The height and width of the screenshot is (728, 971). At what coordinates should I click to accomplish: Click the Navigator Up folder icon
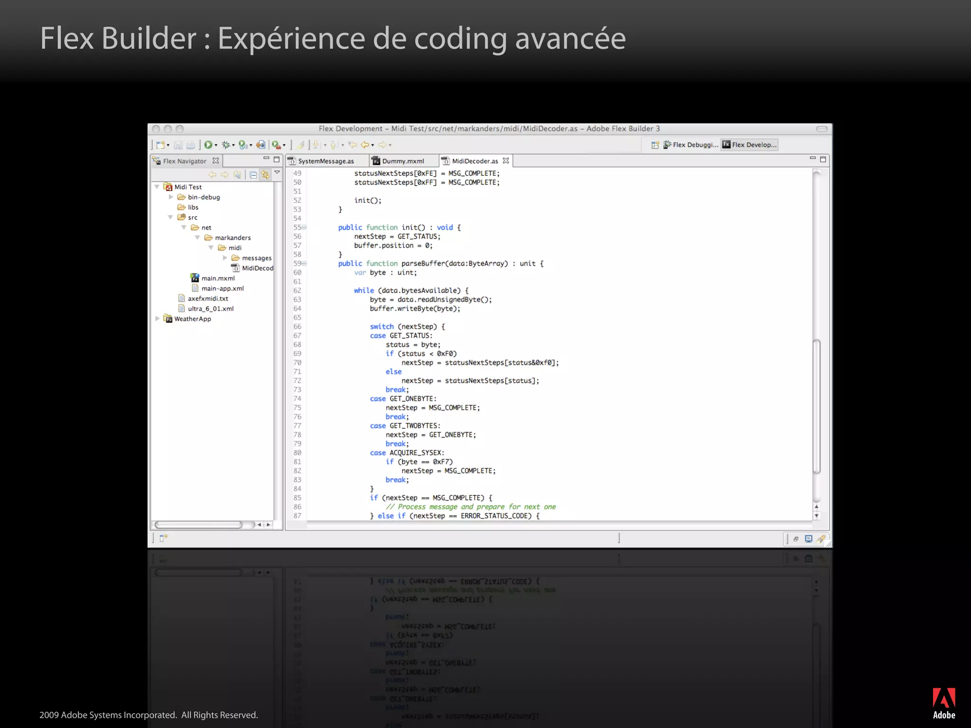(x=238, y=175)
